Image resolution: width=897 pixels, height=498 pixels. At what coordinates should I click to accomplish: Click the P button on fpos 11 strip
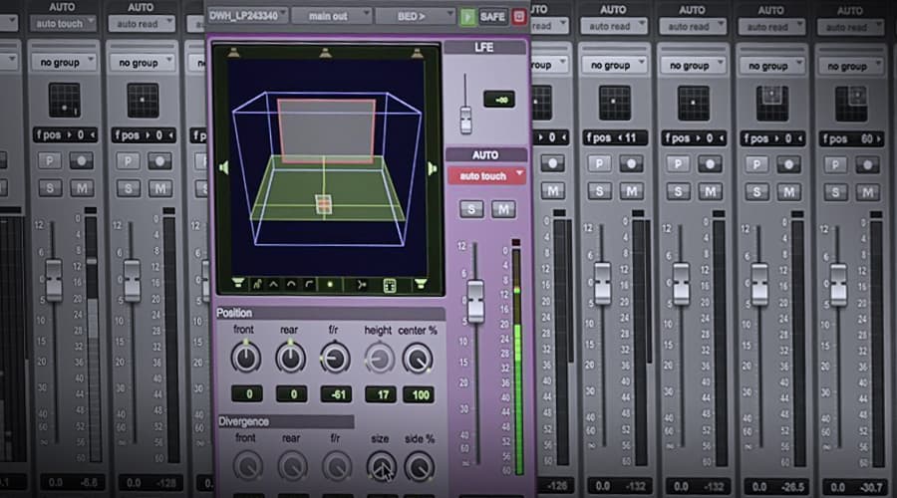600,164
